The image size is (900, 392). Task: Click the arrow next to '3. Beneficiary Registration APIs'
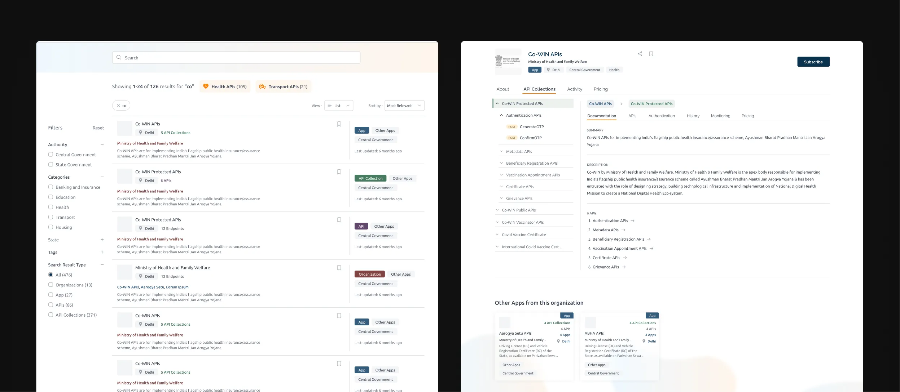[649, 239]
